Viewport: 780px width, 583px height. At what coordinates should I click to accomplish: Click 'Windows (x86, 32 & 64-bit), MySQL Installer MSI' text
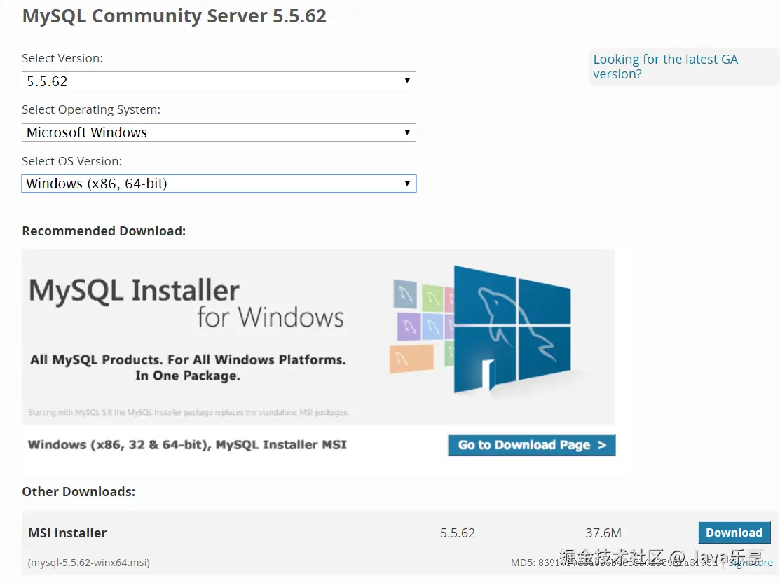point(187,445)
